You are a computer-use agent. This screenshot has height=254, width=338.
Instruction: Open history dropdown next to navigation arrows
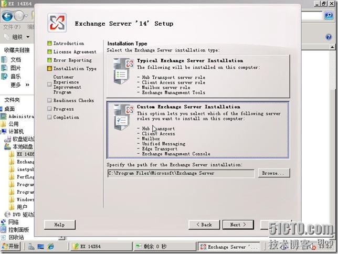pyautogui.click(x=27, y=16)
